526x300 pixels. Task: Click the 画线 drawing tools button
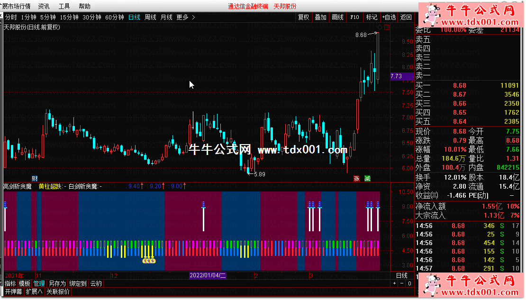point(337,17)
